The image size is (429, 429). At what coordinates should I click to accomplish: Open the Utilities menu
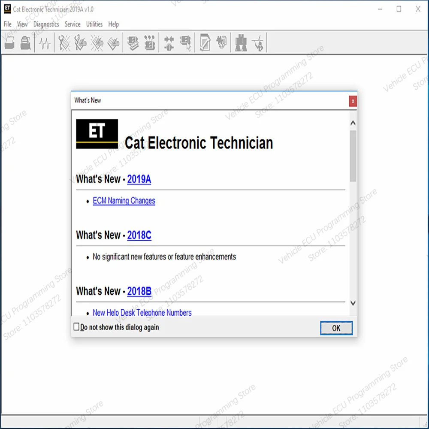click(x=94, y=24)
